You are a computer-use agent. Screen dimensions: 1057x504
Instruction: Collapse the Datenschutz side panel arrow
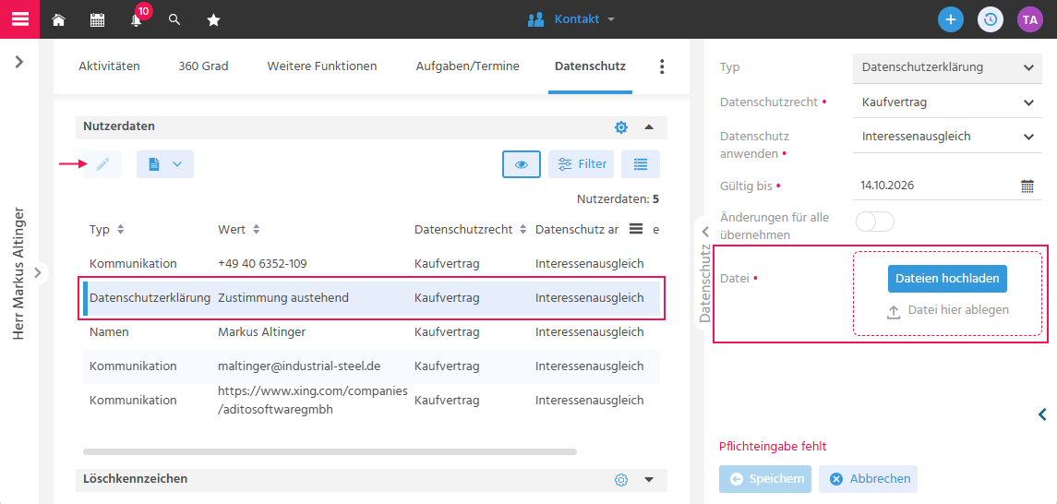pyautogui.click(x=705, y=231)
